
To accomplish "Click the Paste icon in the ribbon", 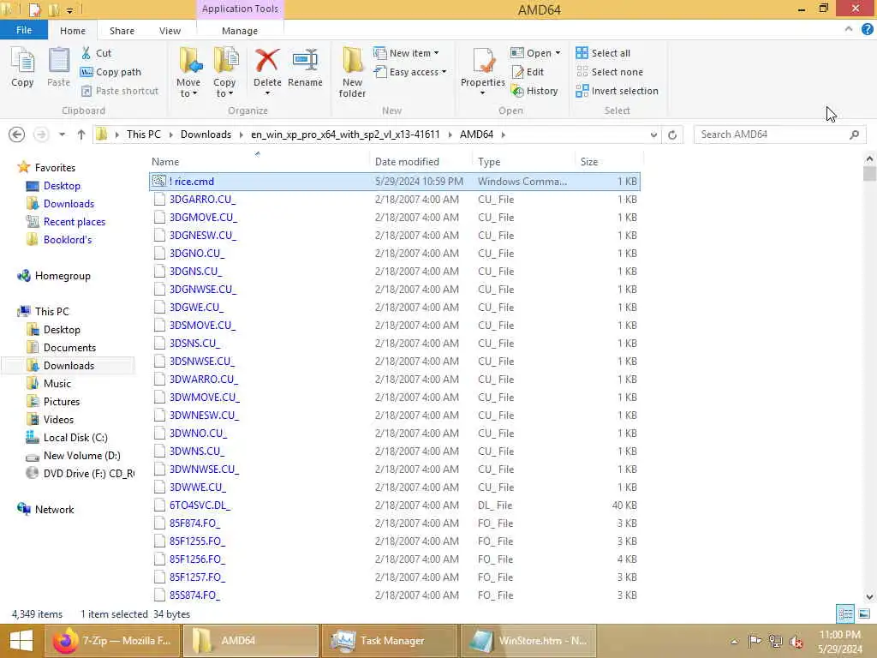I will (x=58, y=67).
